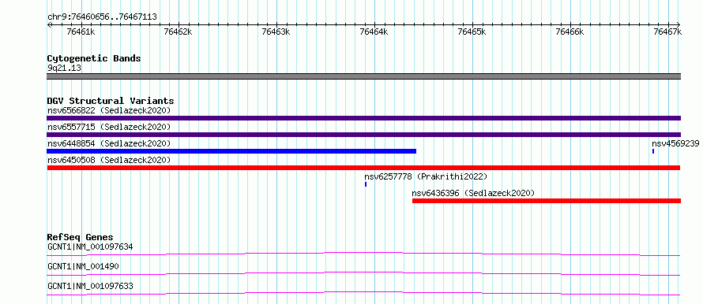Select the gray 9q21.13 cytogenetic band bar

click(363, 76)
